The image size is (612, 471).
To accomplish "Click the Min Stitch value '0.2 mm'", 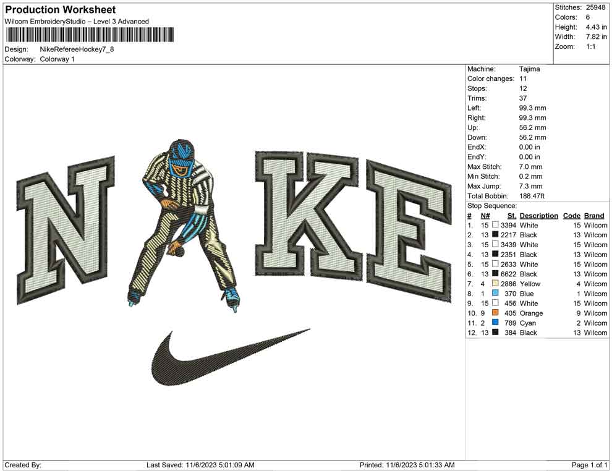I will (x=531, y=176).
